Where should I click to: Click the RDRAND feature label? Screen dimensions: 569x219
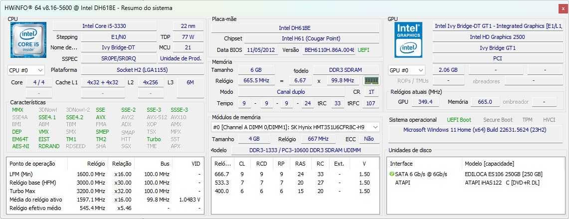coord(49,146)
